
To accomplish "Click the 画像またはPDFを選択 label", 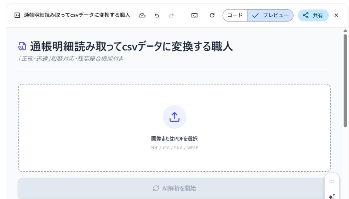I will tap(174, 139).
